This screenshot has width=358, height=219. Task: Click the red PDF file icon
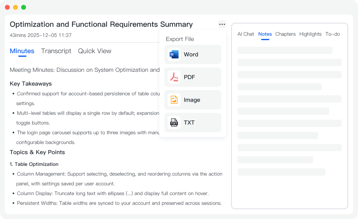point(174,77)
